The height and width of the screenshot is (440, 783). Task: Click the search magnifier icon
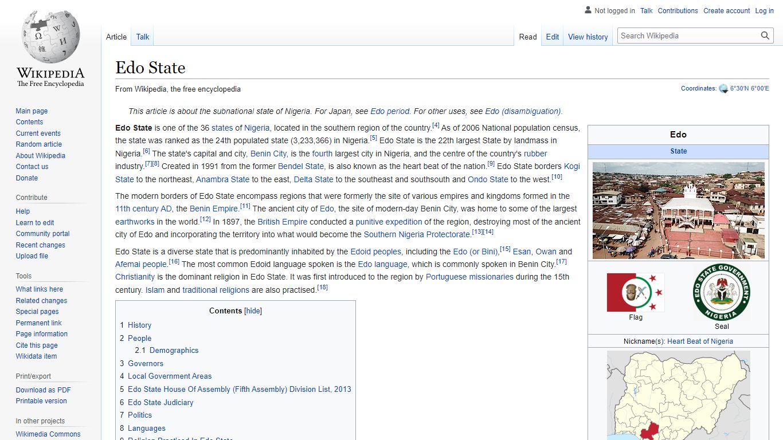point(765,36)
